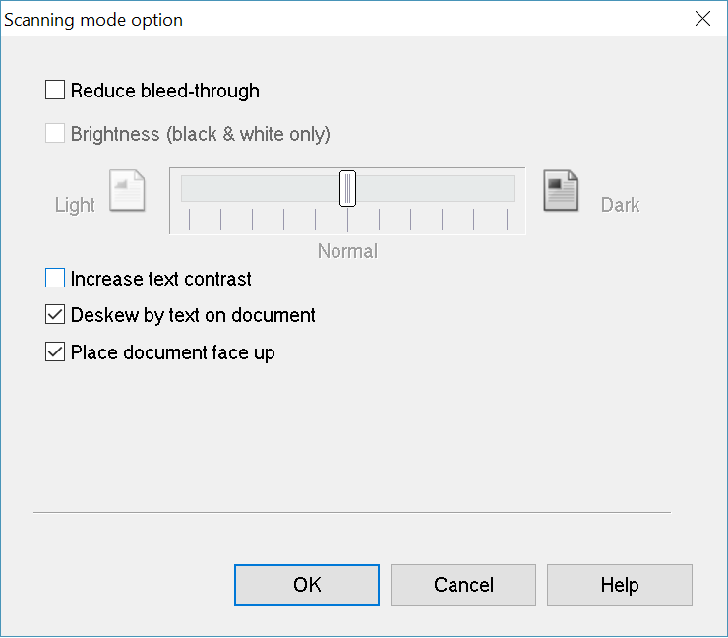This screenshot has width=728, height=638.
Task: Click the rightmost tick mark under the slider
Action: [x=506, y=219]
